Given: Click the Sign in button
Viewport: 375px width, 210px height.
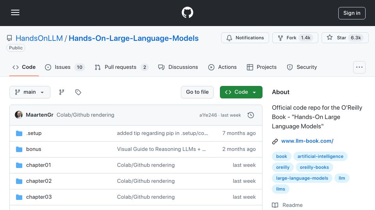Looking at the screenshot, I should (x=352, y=13).
